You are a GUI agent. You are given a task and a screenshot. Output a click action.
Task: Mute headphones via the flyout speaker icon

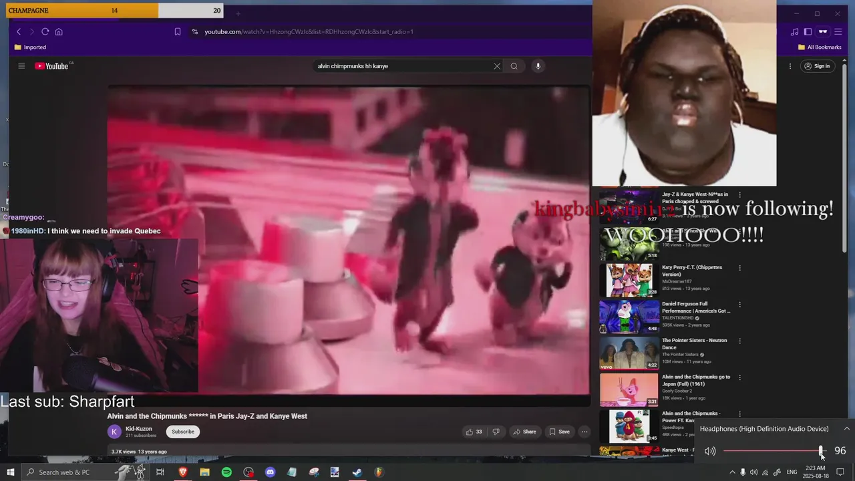coord(709,451)
